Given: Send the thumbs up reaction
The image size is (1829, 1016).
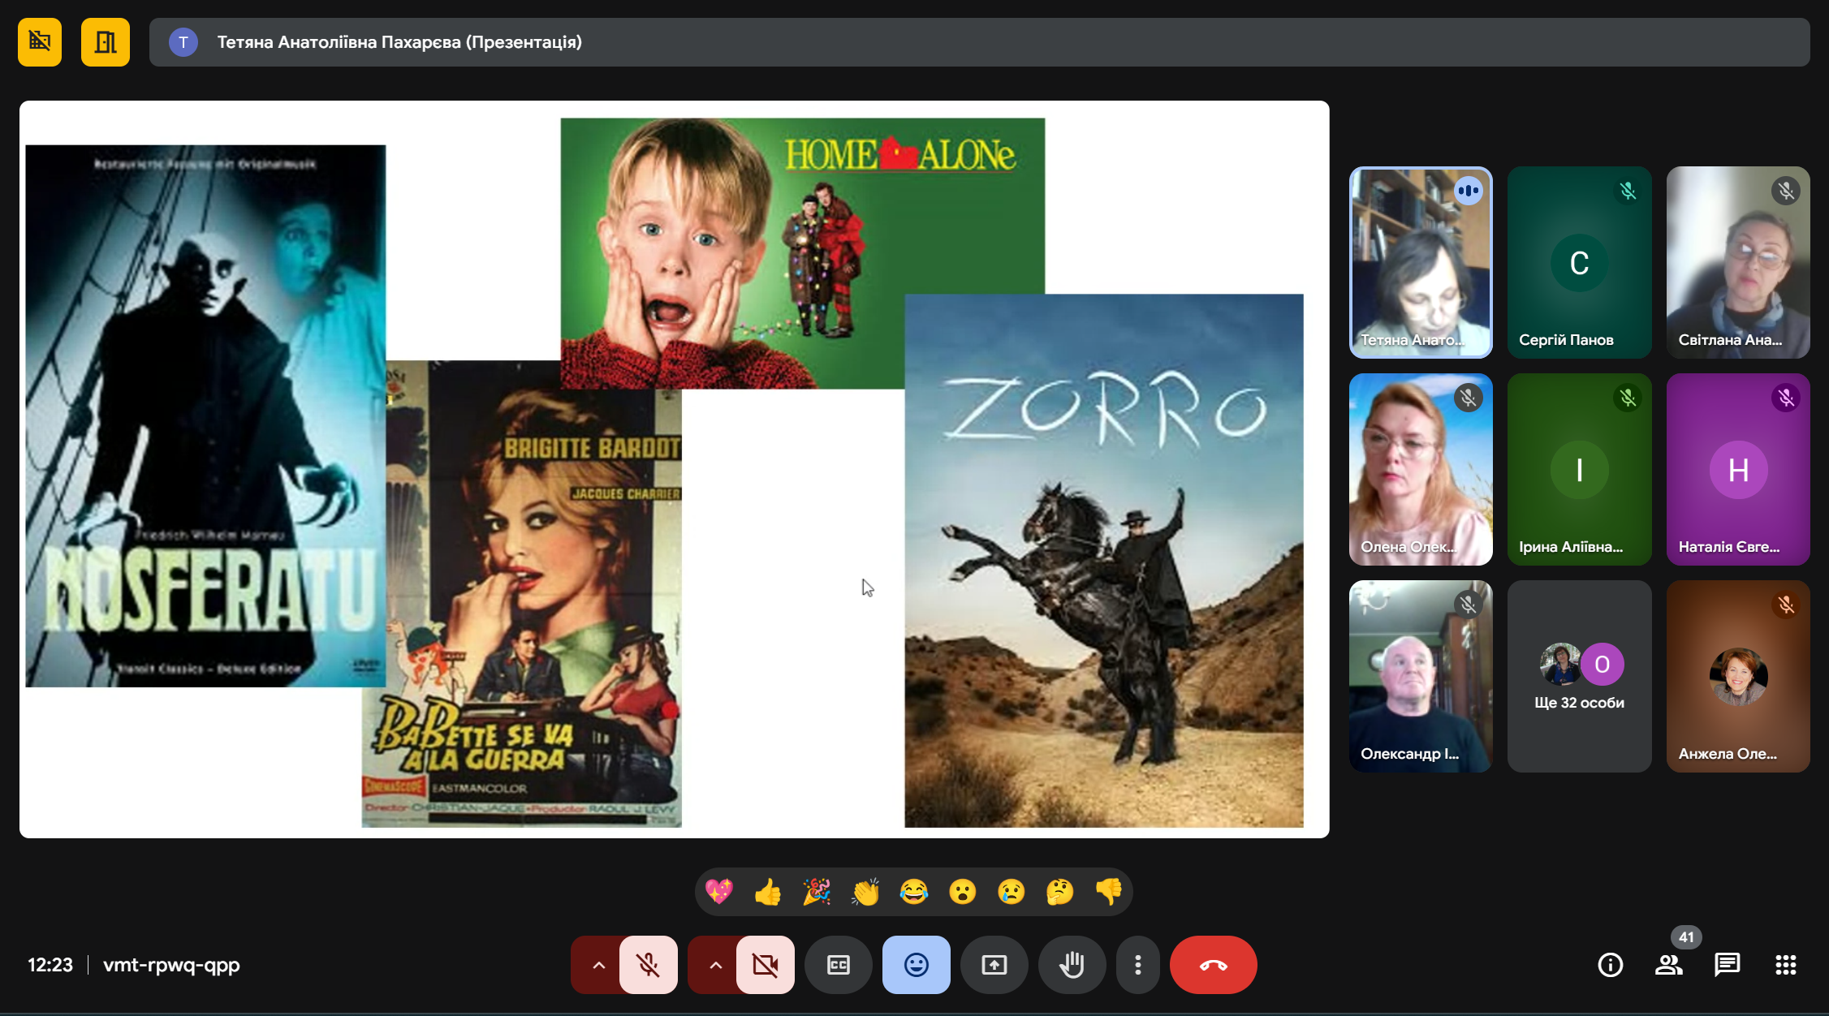Looking at the screenshot, I should (768, 892).
